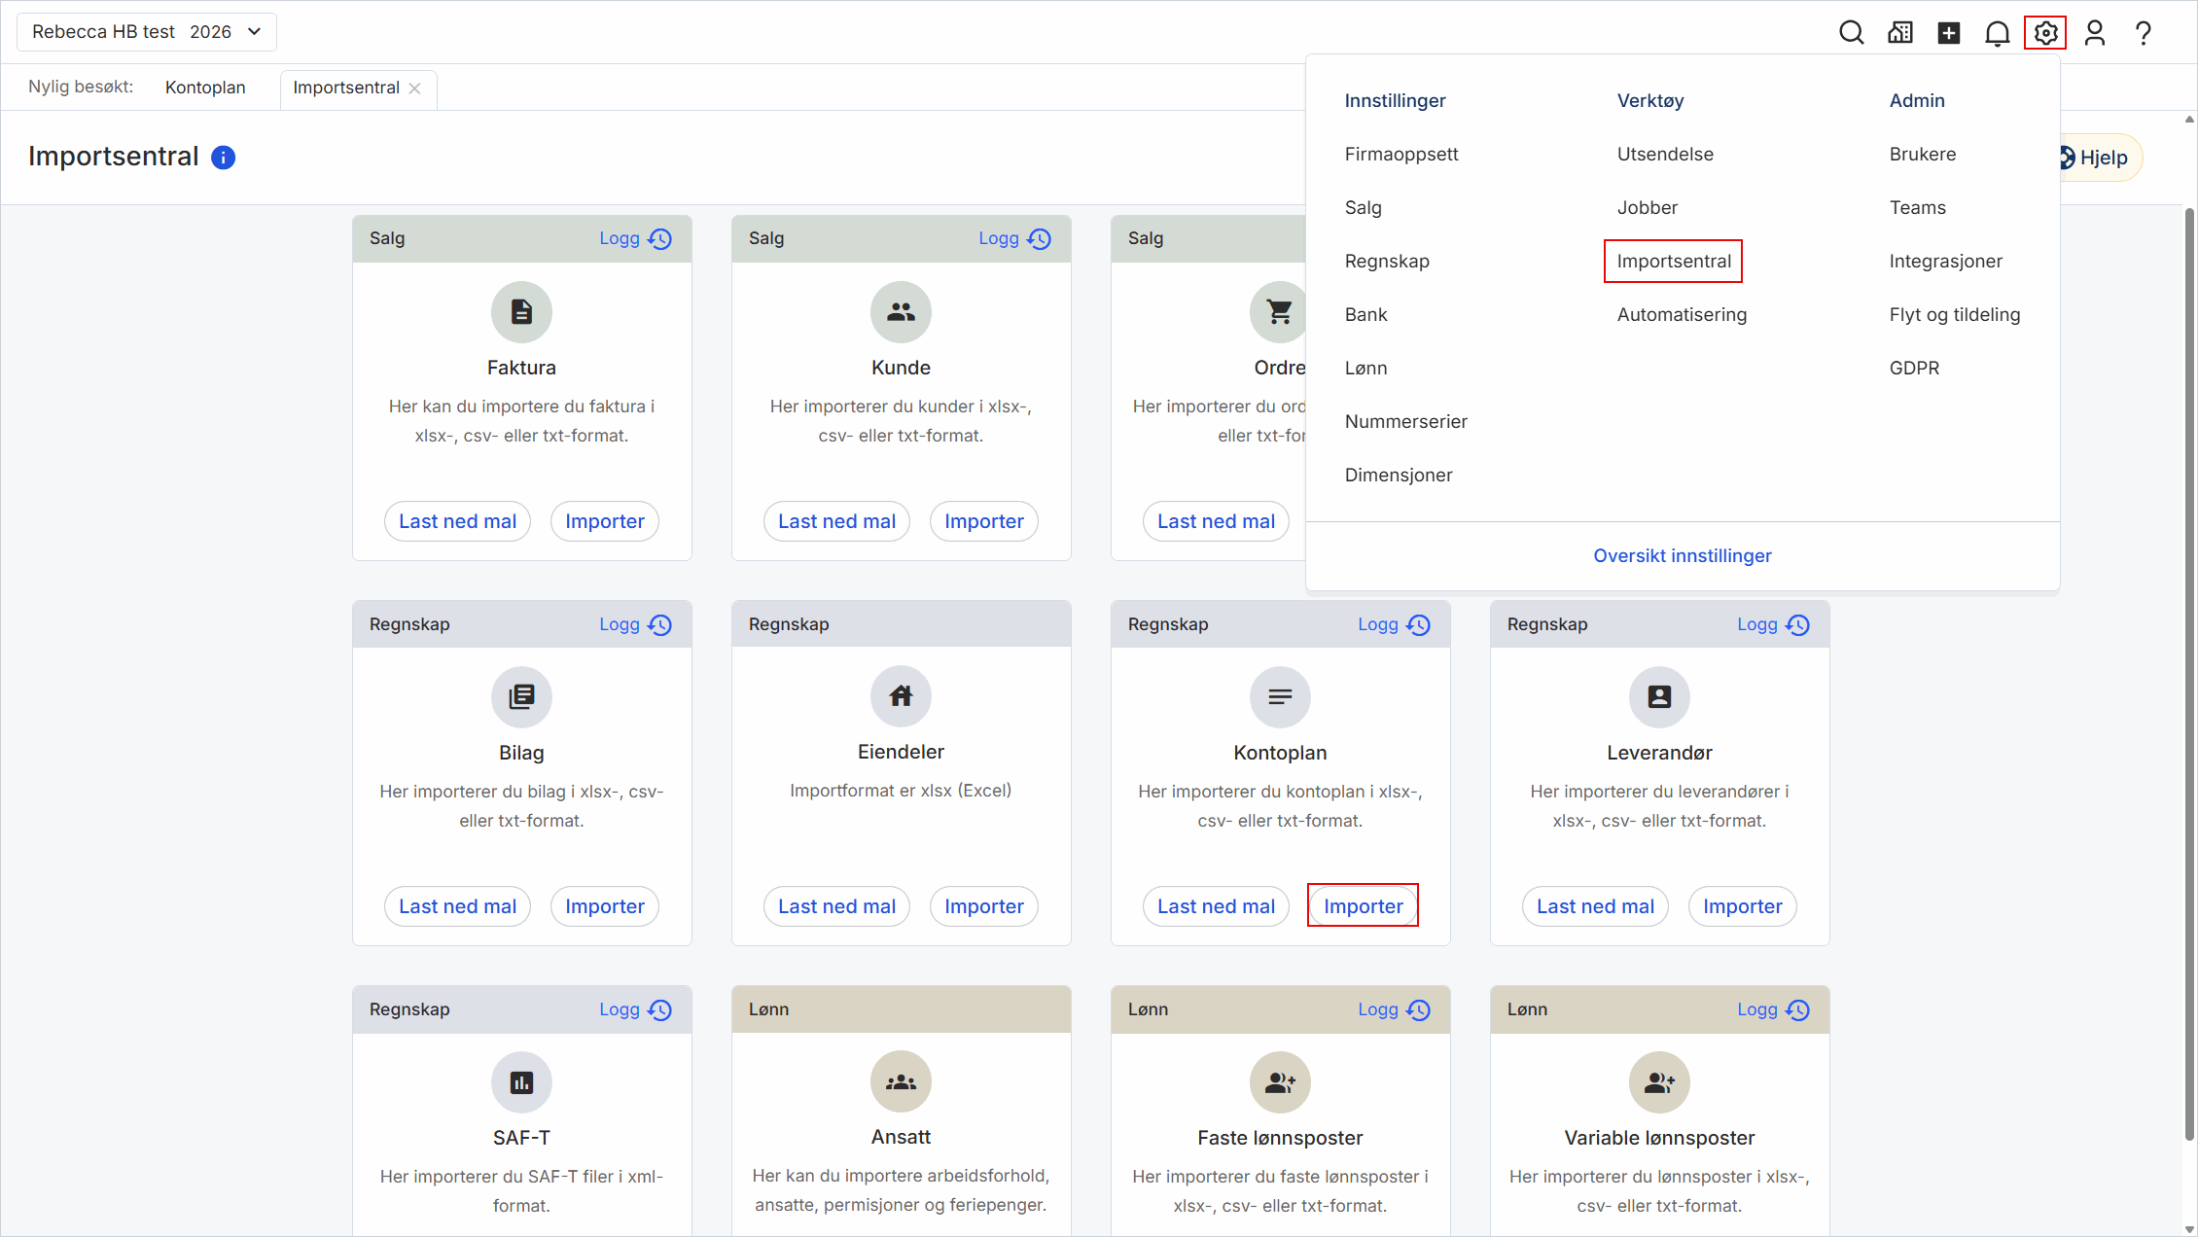The image size is (2198, 1237).
Task: Switch to the Kontoplan recent tab
Action: click(x=205, y=88)
